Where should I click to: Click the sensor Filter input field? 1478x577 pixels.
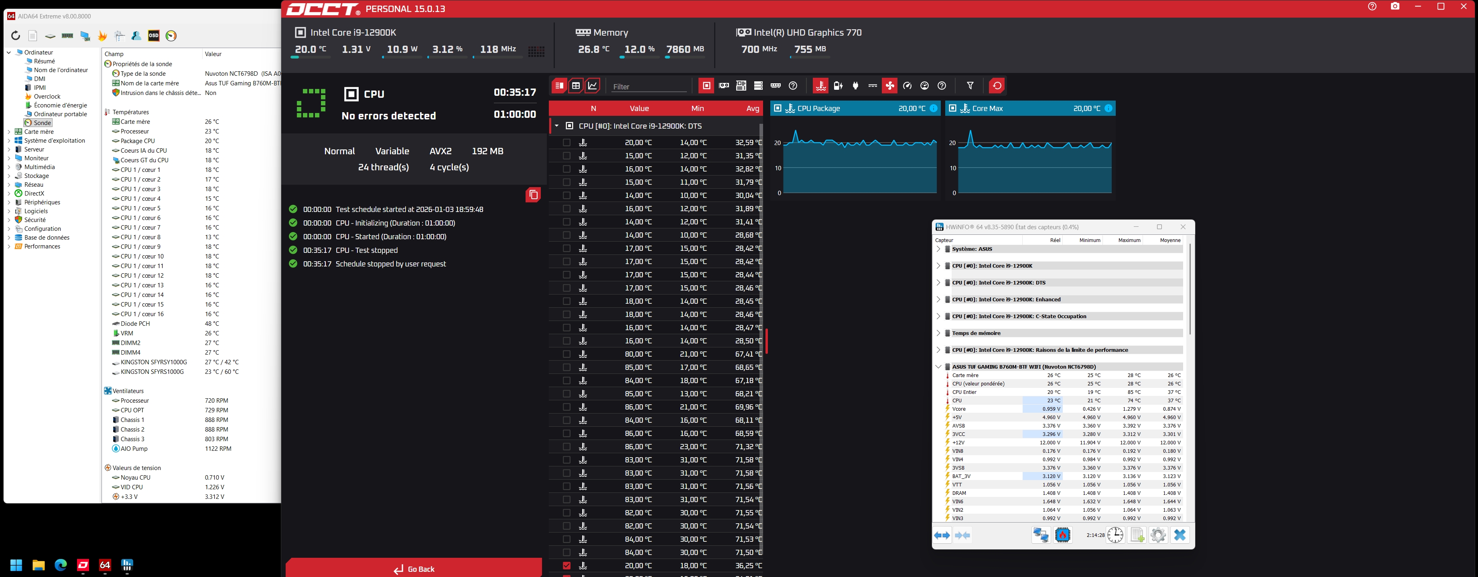click(648, 87)
